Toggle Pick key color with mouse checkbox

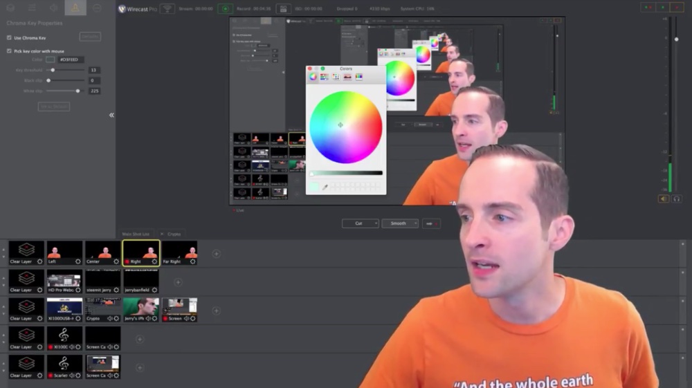coord(9,51)
